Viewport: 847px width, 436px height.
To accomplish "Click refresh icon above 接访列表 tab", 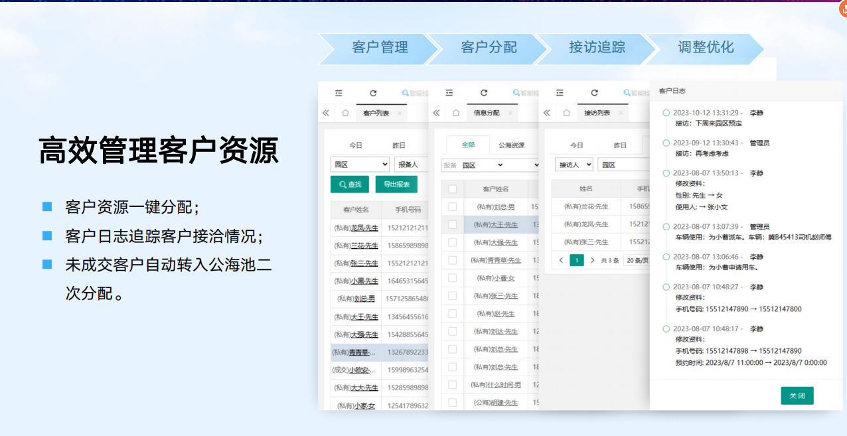I will tap(594, 94).
